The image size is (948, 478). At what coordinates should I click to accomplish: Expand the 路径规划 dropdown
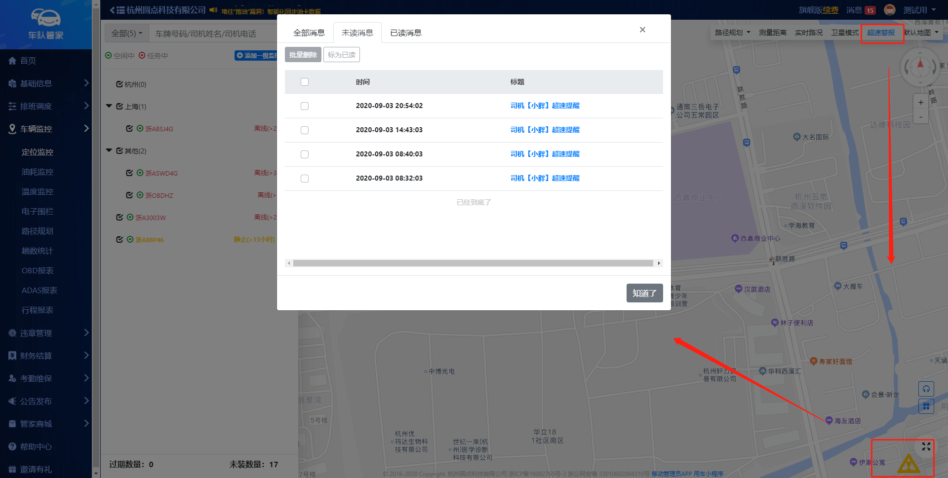(x=732, y=33)
